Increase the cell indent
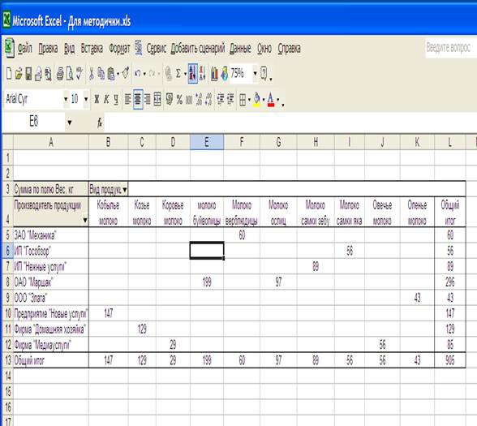This screenshot has width=477, height=426. (x=230, y=100)
